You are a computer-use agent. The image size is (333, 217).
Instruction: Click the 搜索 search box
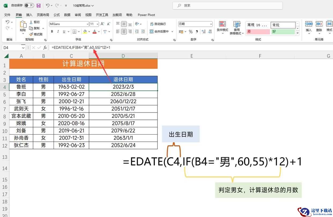228,5
